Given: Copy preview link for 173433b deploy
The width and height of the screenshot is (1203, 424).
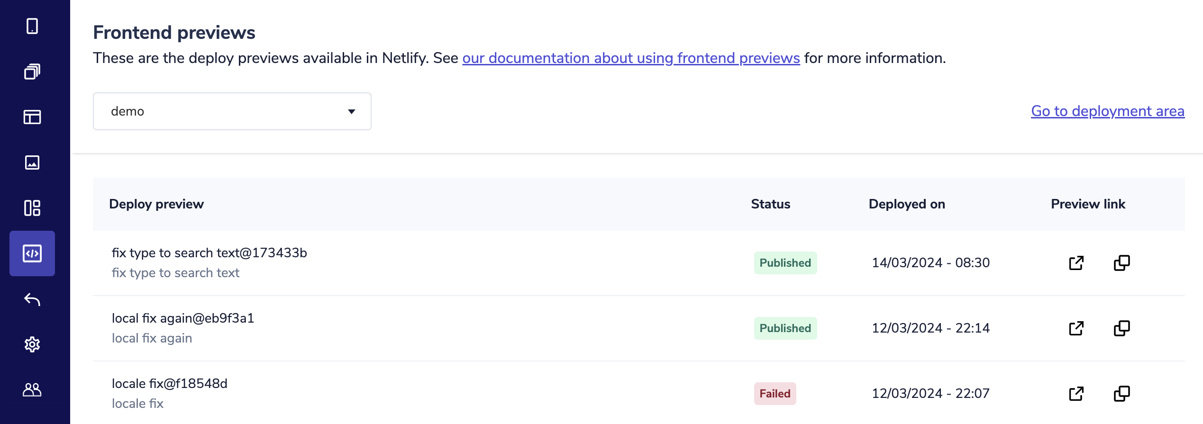Looking at the screenshot, I should (1121, 263).
